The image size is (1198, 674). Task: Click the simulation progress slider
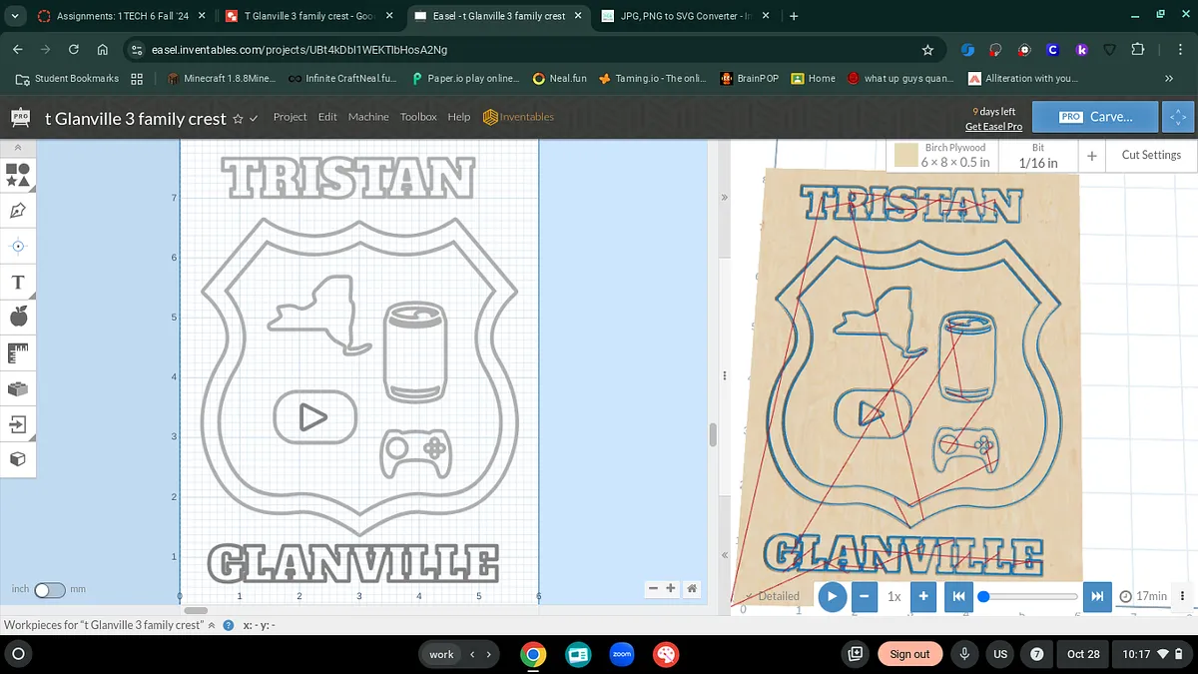pos(1028,596)
